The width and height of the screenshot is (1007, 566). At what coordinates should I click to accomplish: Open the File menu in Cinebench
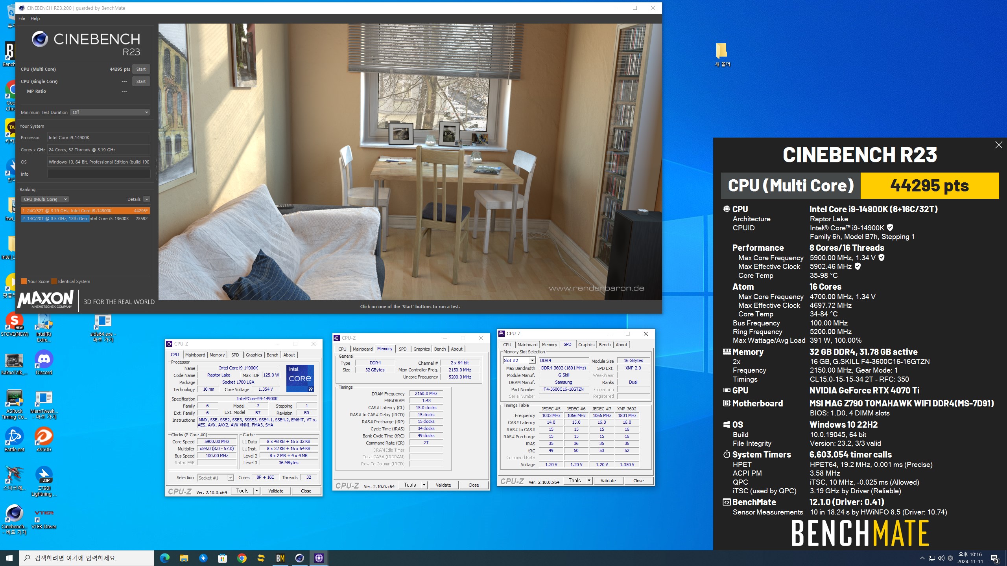coord(22,18)
